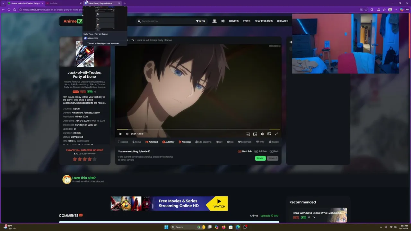The width and height of the screenshot is (411, 231).
Task: Open the Adventure genre link
Action: click(x=77, y=113)
